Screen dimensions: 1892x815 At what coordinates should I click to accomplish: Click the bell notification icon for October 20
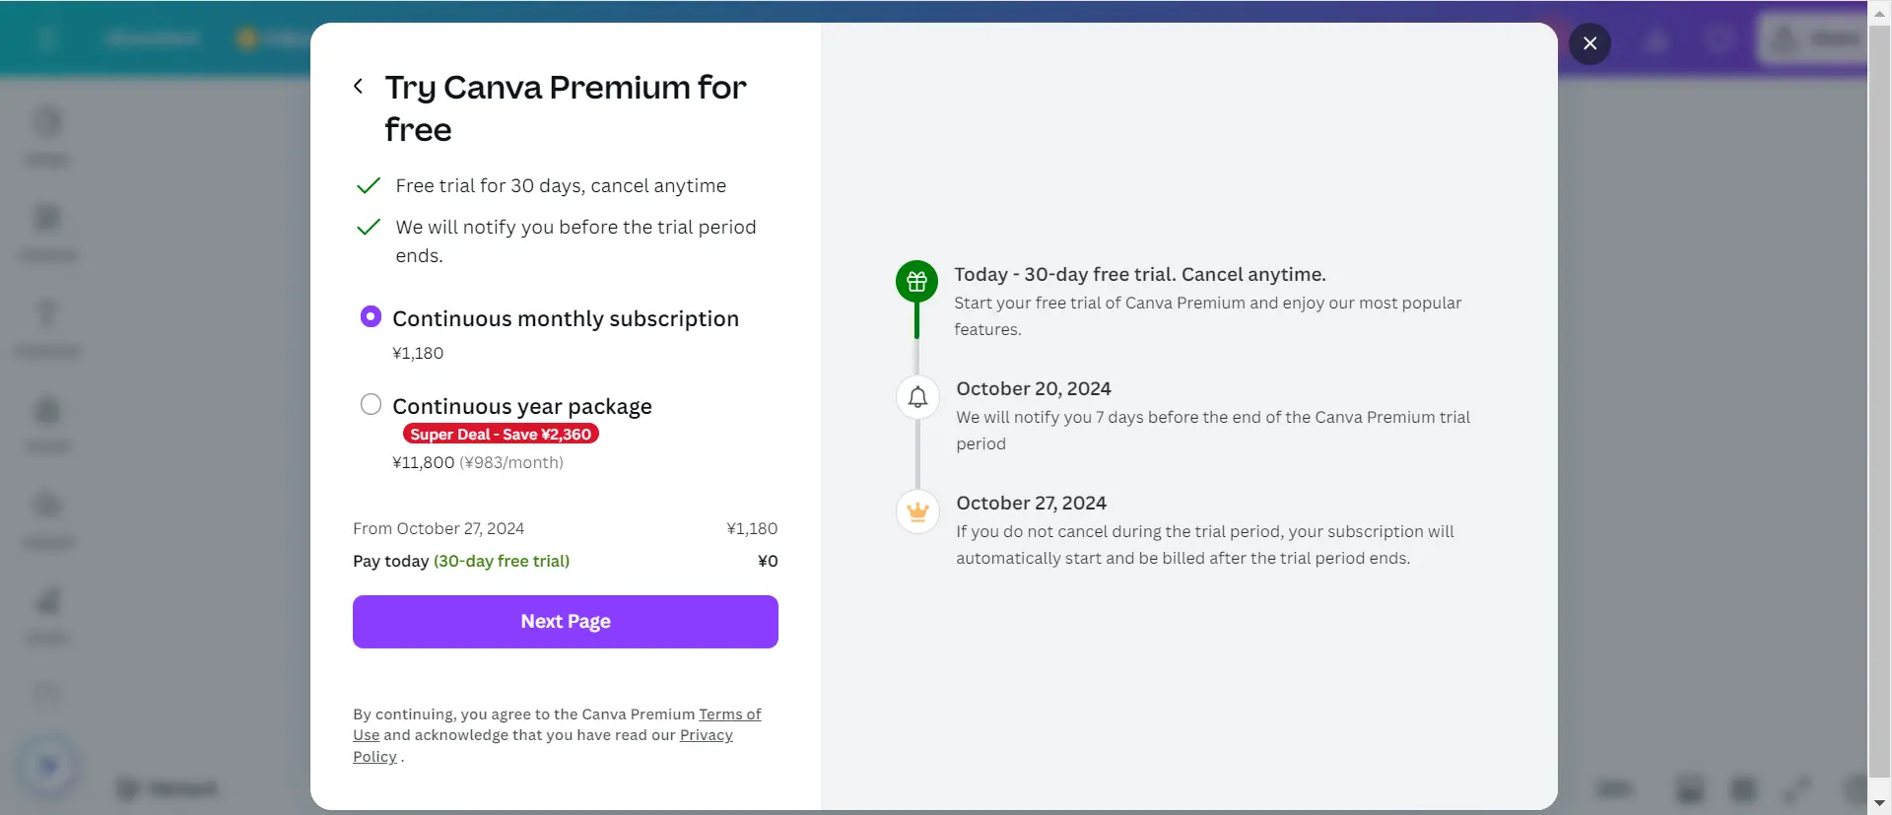pyautogui.click(x=917, y=397)
